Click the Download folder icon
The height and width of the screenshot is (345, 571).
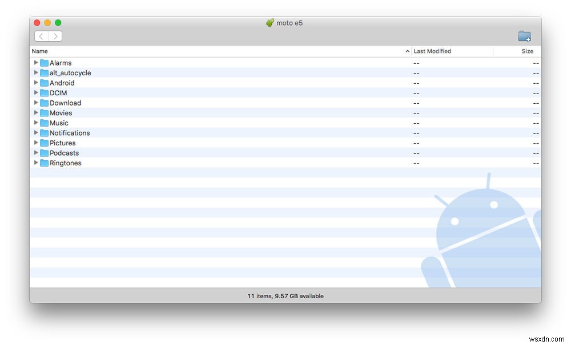point(44,103)
